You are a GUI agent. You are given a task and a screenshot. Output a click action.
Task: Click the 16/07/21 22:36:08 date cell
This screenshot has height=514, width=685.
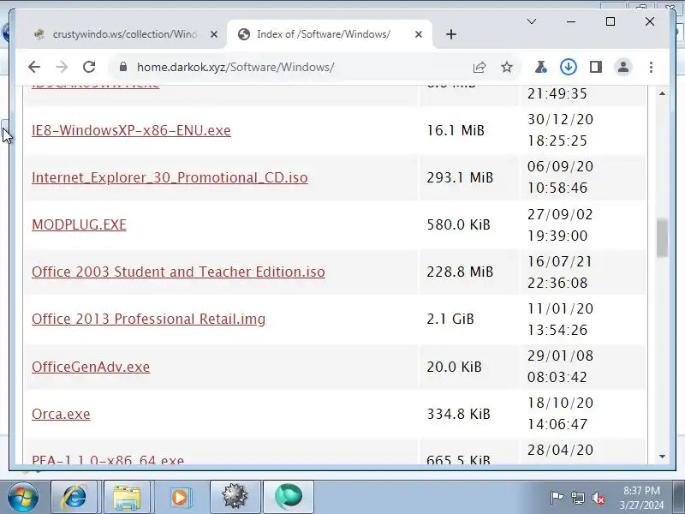(583, 272)
